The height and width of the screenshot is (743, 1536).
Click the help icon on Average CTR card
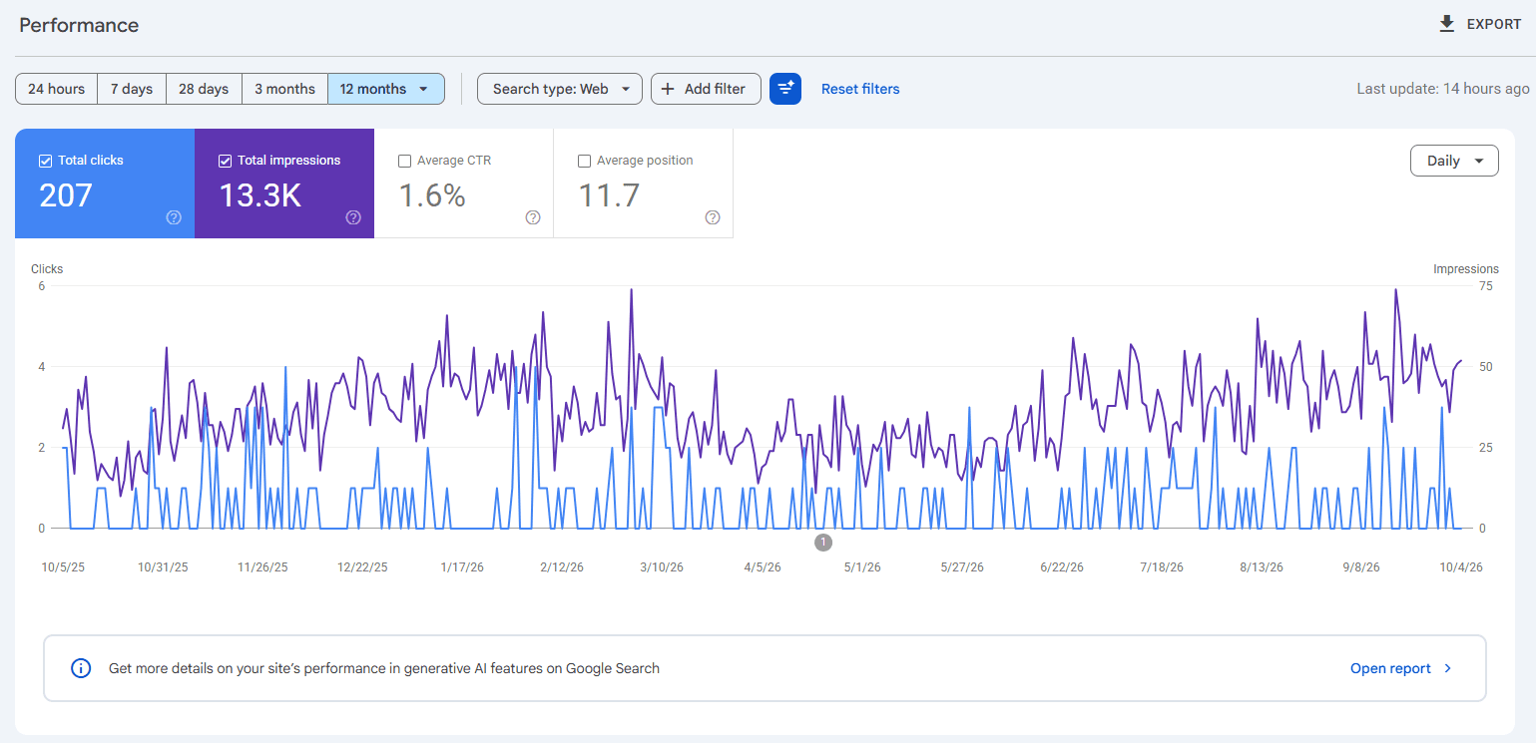[533, 217]
